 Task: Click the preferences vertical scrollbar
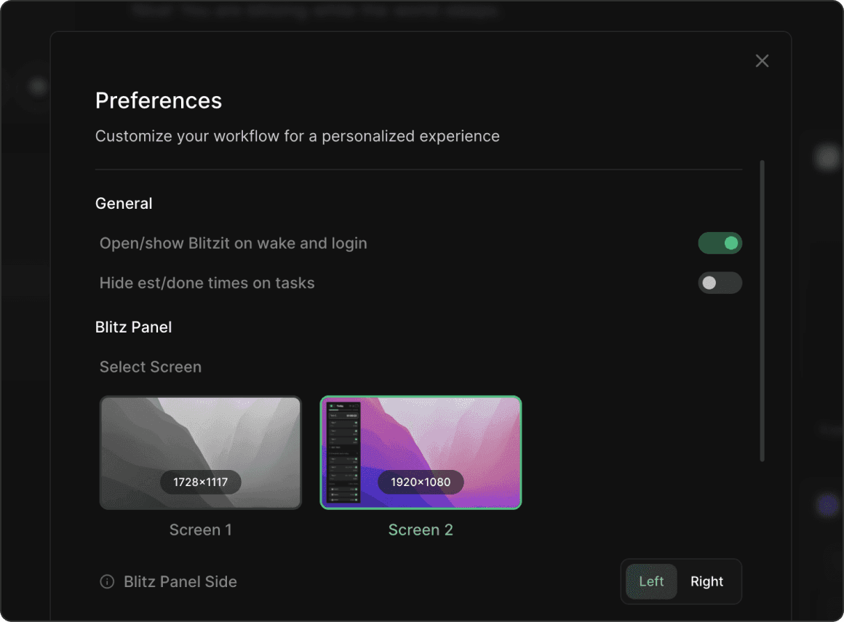[763, 311]
